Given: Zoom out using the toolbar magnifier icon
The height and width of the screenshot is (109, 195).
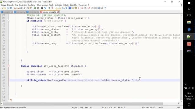Looking at the screenshot, I should click(52, 8).
